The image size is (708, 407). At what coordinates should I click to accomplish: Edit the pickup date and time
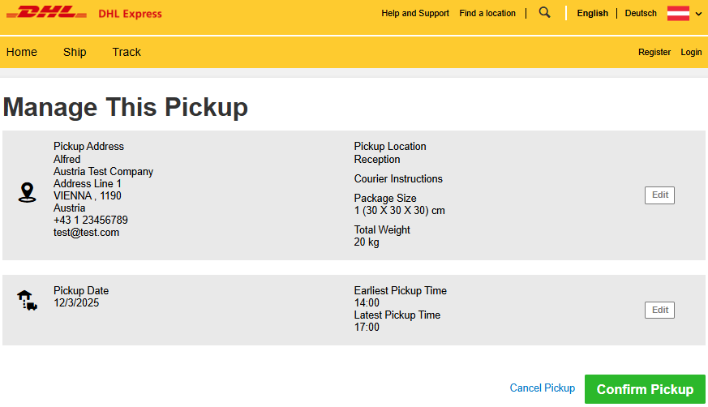coord(659,310)
